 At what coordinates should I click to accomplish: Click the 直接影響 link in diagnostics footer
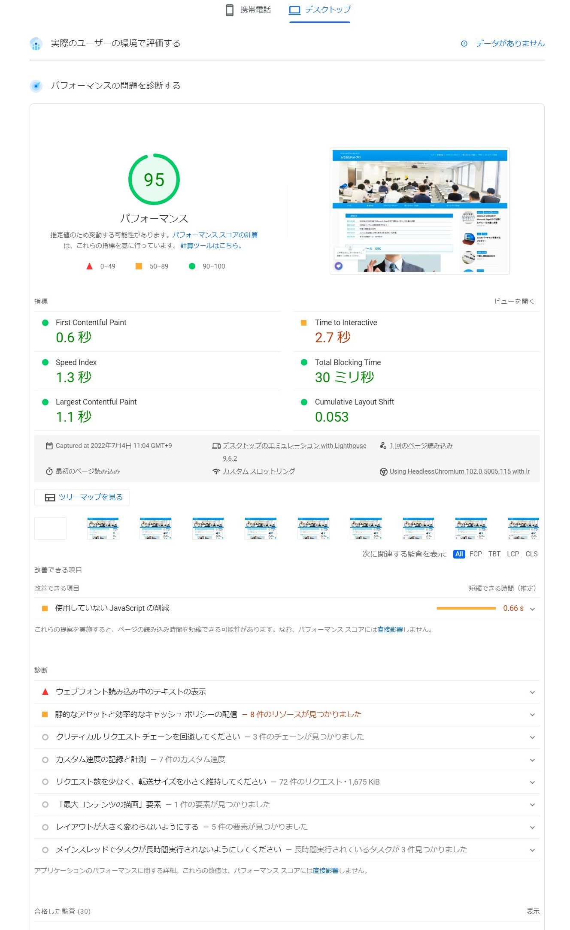tap(325, 871)
